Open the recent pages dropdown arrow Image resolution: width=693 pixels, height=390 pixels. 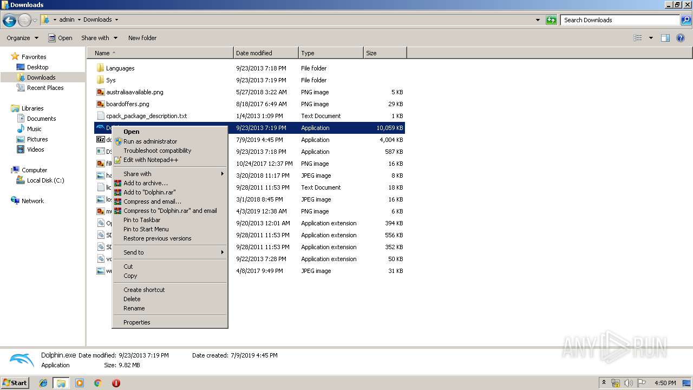[35, 21]
